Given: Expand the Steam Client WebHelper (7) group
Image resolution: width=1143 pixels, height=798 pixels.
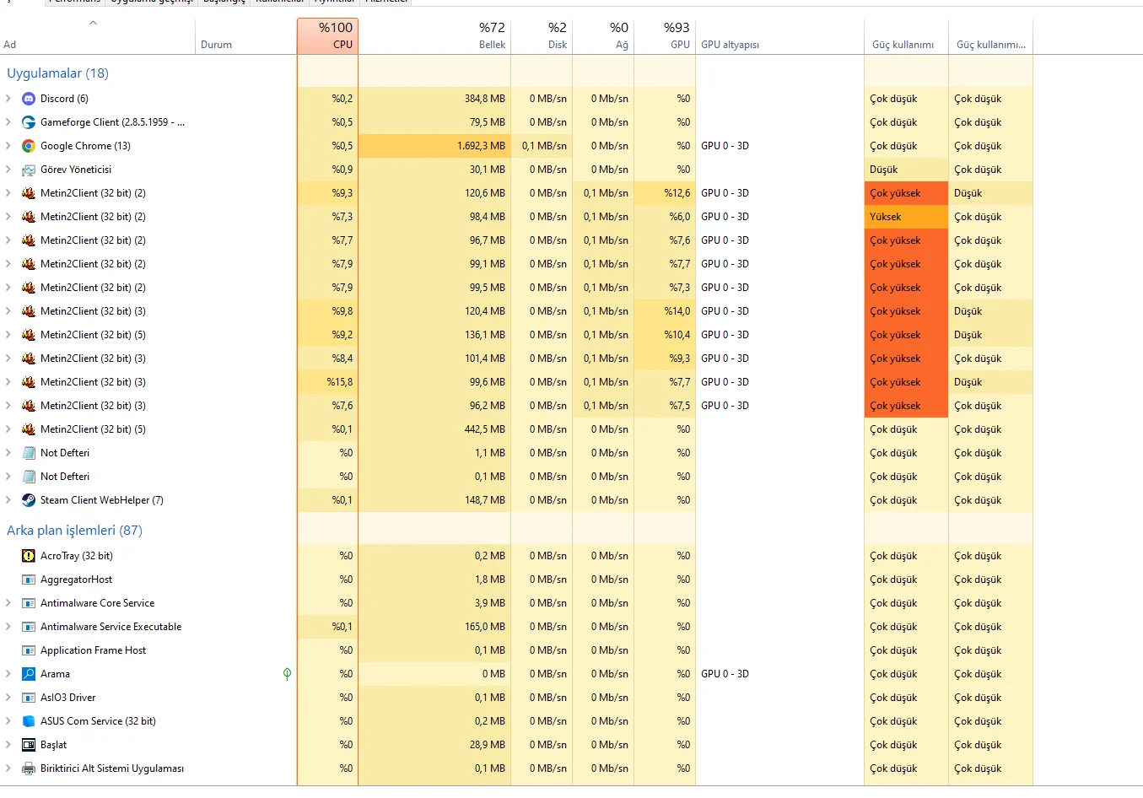Looking at the screenshot, I should coord(8,500).
